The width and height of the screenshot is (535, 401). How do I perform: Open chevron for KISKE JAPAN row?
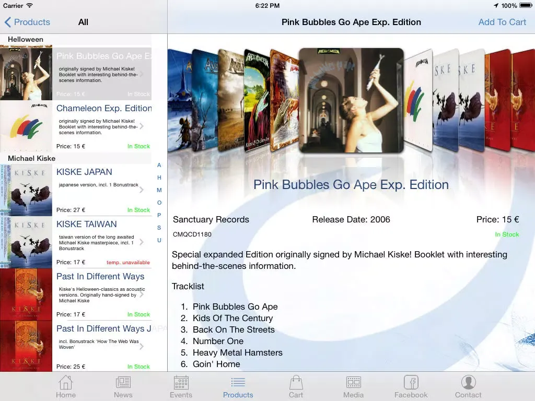tap(142, 190)
